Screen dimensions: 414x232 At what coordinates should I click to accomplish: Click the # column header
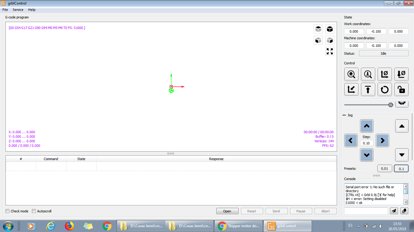[x=21, y=159]
